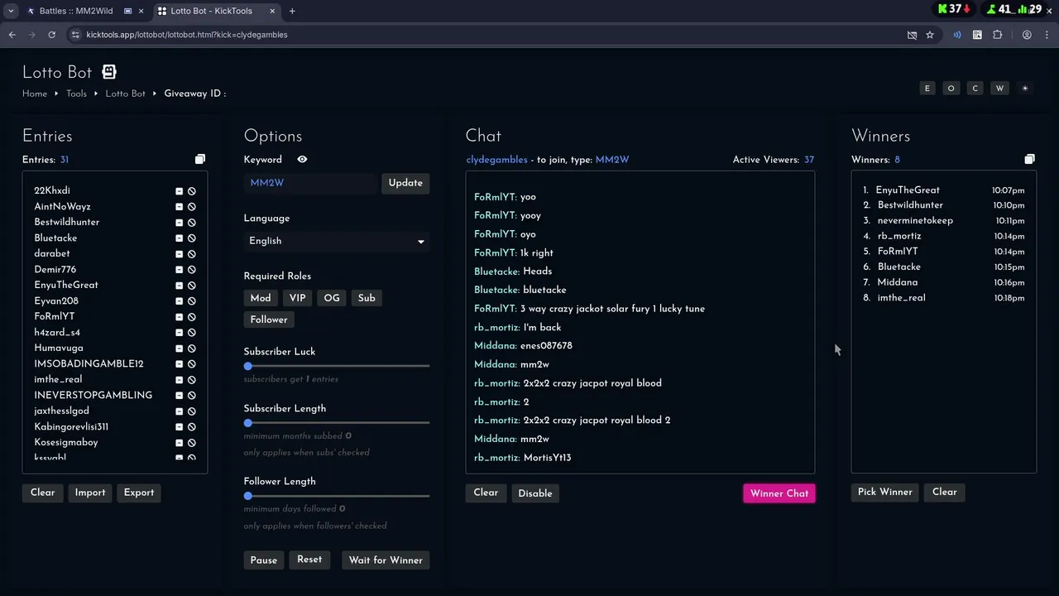Ban Humavuga using the block icon
Image resolution: width=1059 pixels, height=596 pixels.
pos(192,348)
